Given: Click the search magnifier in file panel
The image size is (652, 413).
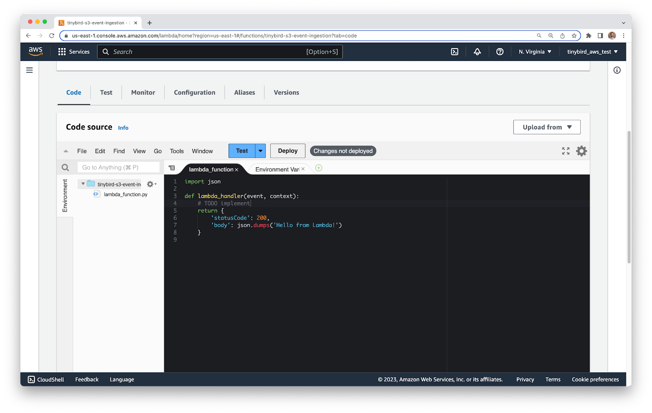Looking at the screenshot, I should [x=65, y=167].
